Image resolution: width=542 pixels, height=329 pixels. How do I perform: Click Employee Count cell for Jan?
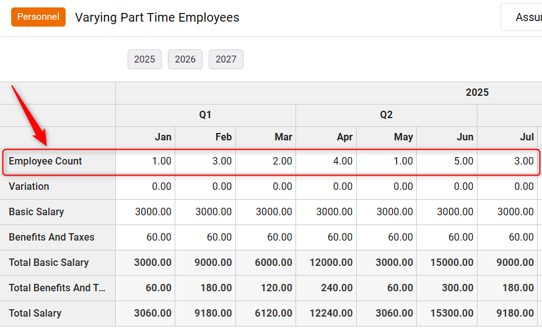[x=146, y=161]
